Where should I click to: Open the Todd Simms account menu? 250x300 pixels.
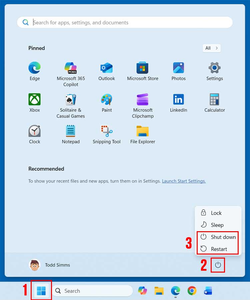50,265
